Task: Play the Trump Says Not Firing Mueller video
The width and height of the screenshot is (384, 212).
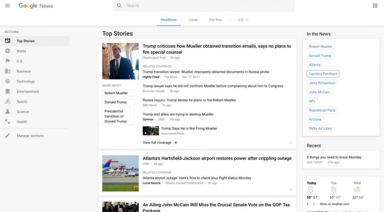Action: coord(151,131)
